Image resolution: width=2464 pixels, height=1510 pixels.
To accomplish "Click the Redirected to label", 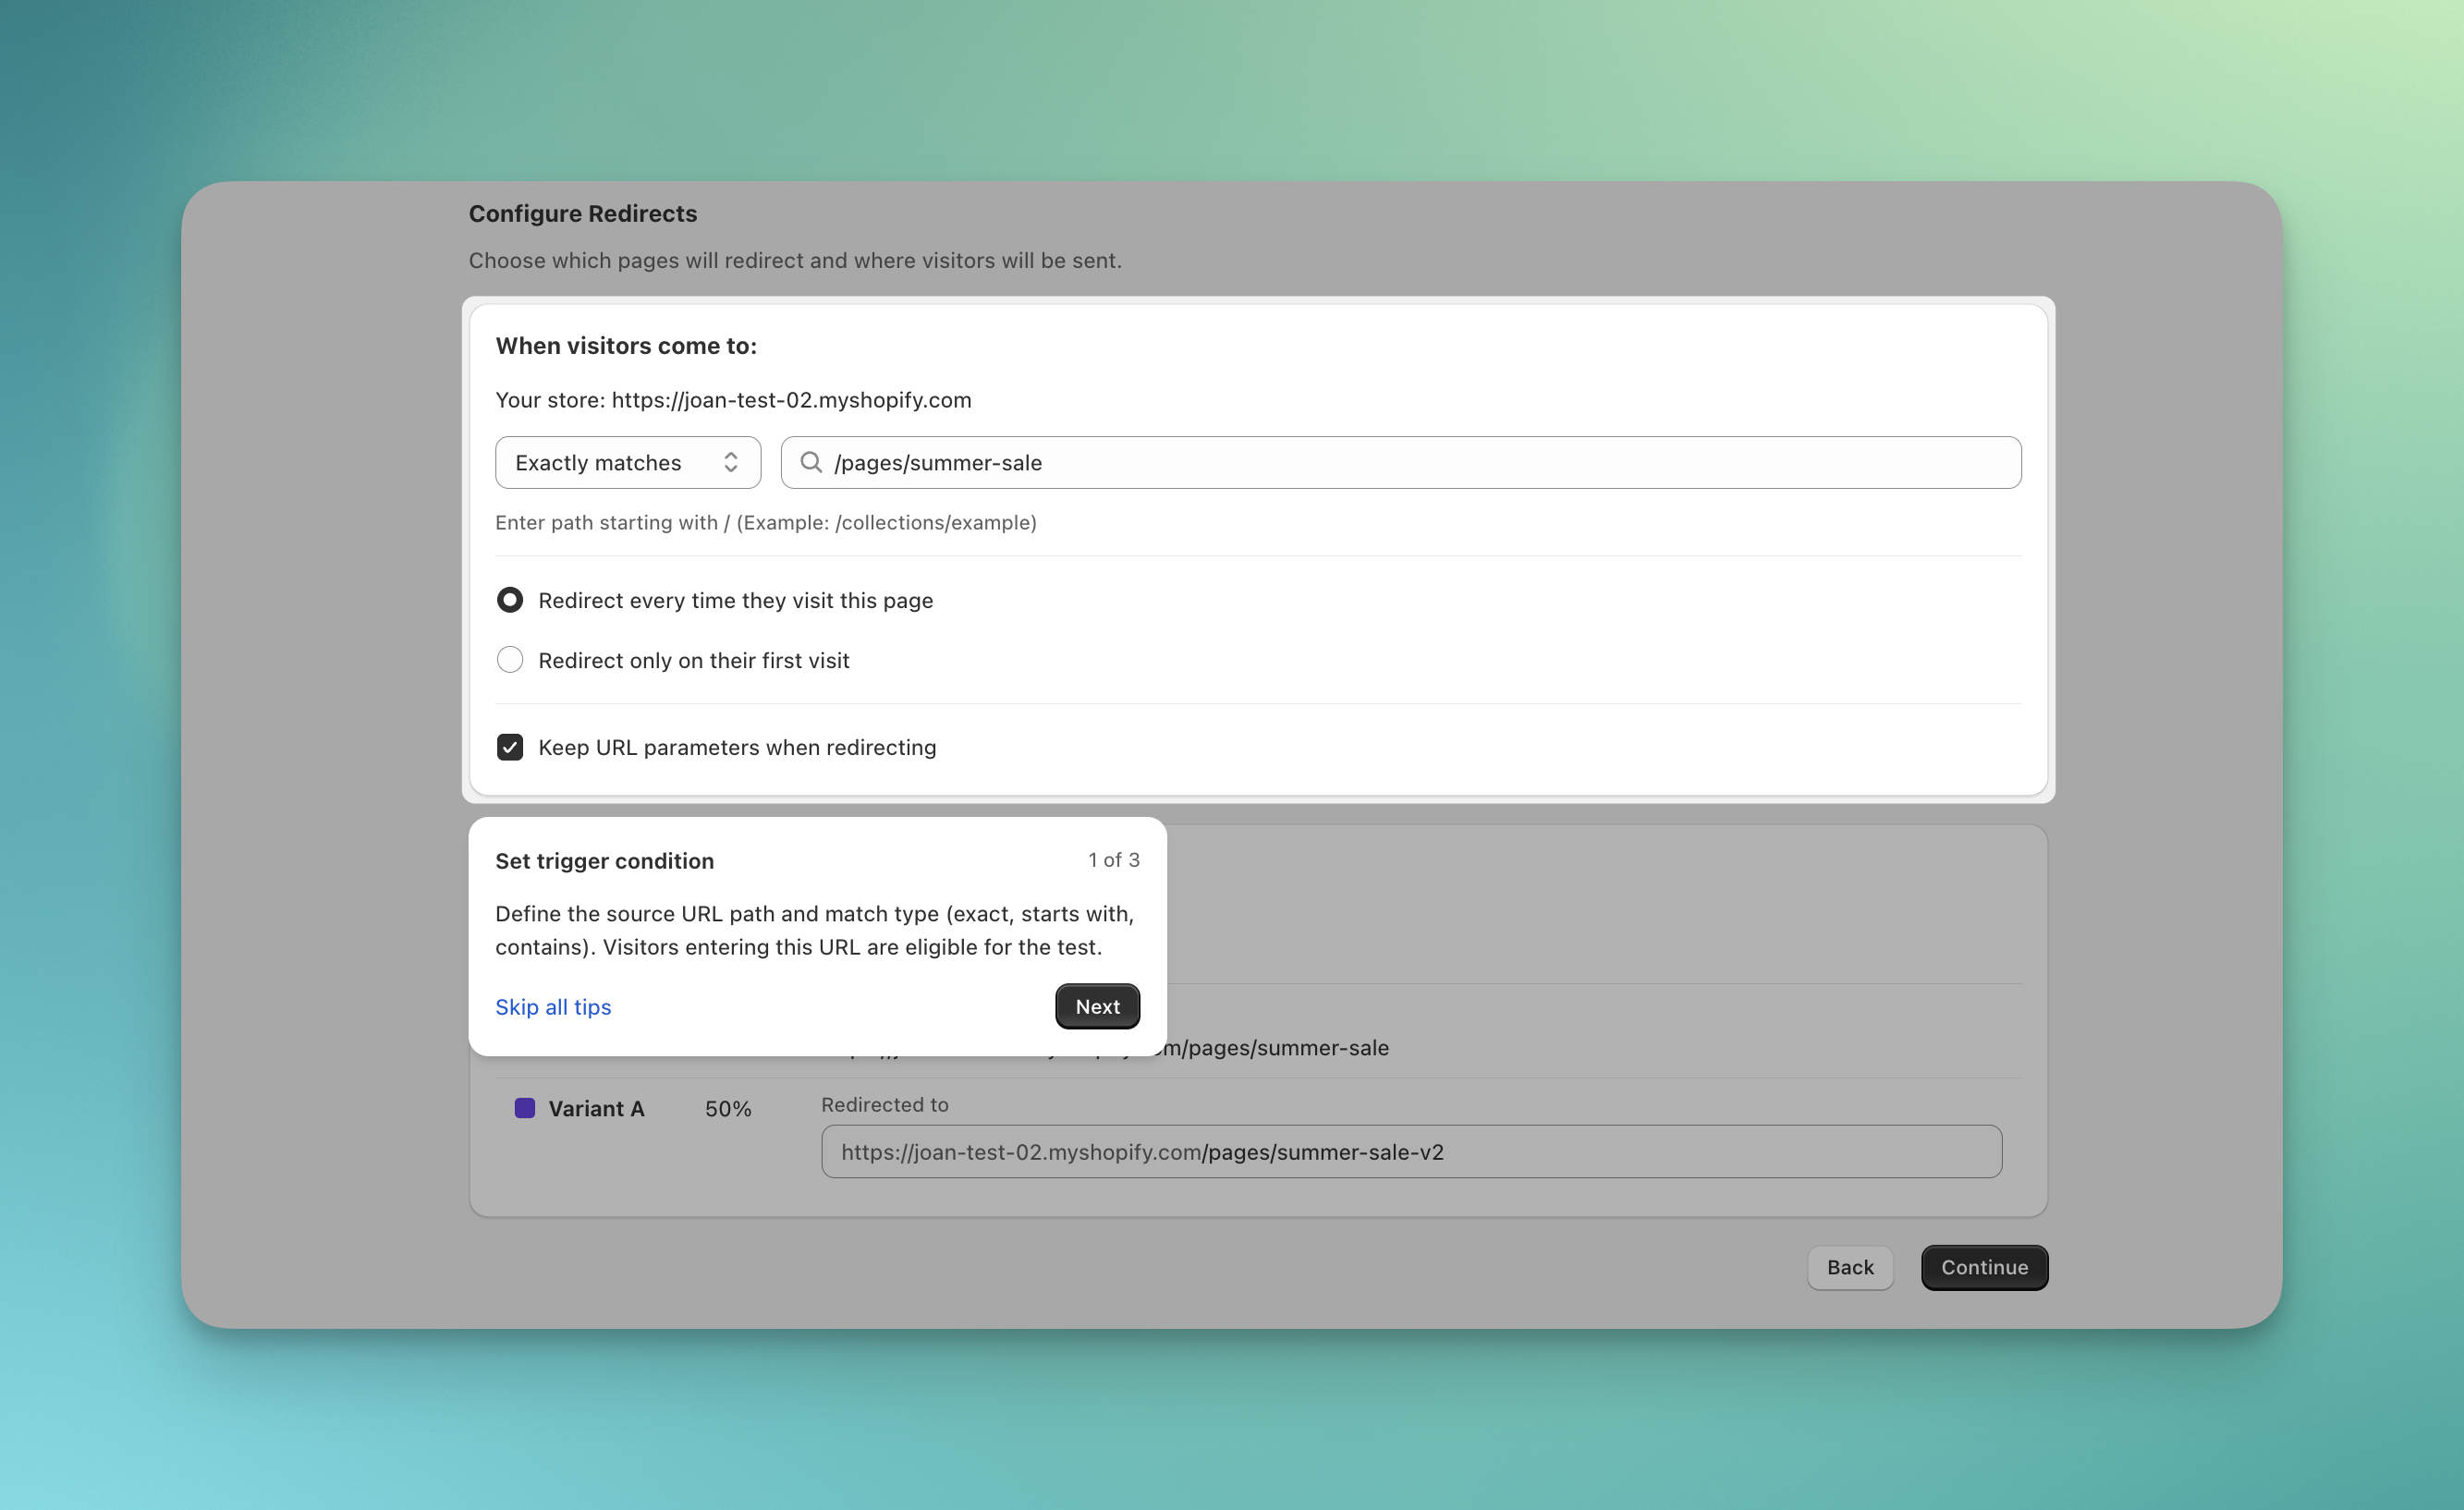I will 884,1104.
